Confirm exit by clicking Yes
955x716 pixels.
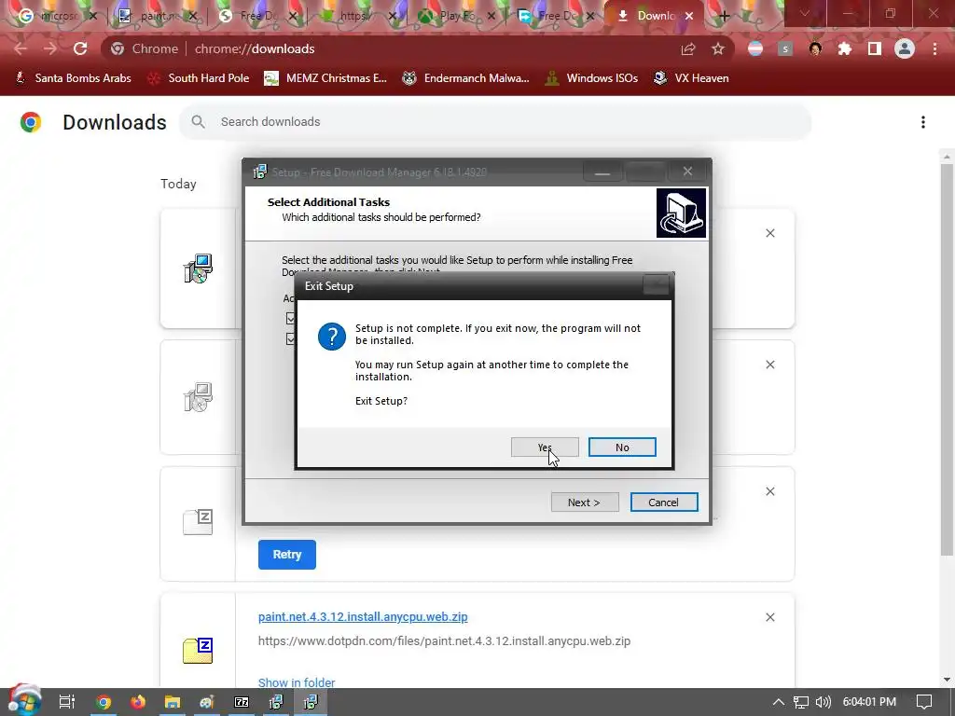[x=545, y=447]
